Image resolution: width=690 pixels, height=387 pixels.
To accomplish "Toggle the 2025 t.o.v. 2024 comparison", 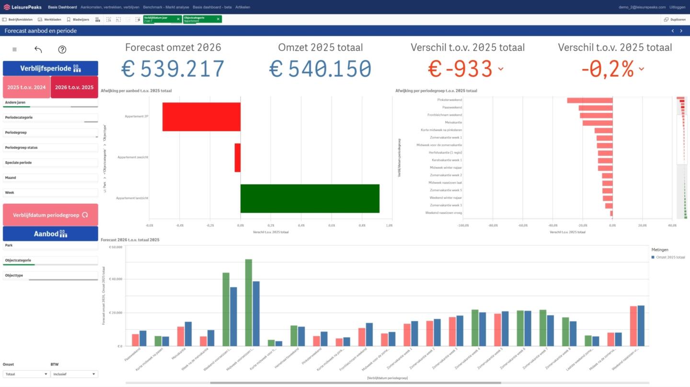I will [26, 88].
